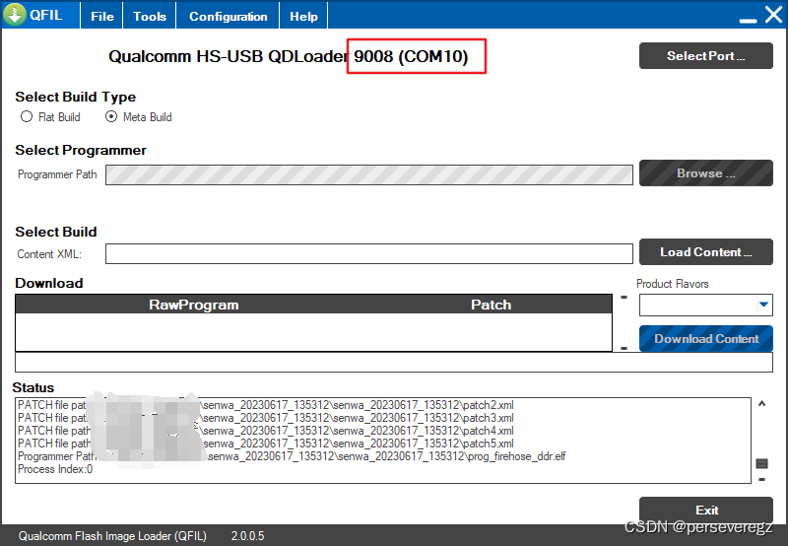Click the Status log scroll up arrow
The height and width of the screenshot is (546, 788).
761,403
